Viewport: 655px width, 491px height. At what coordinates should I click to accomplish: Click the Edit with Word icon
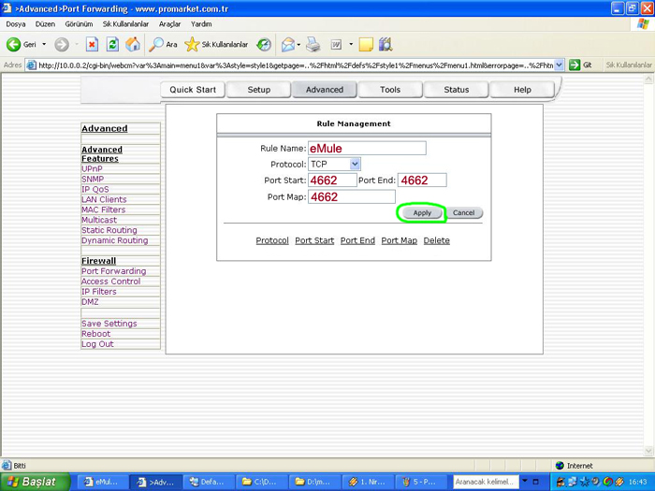(x=336, y=44)
